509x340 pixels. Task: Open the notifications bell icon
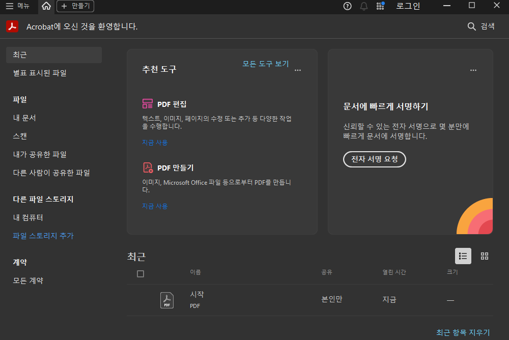(x=364, y=6)
